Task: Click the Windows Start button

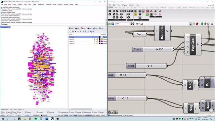Action: pos(2,119)
